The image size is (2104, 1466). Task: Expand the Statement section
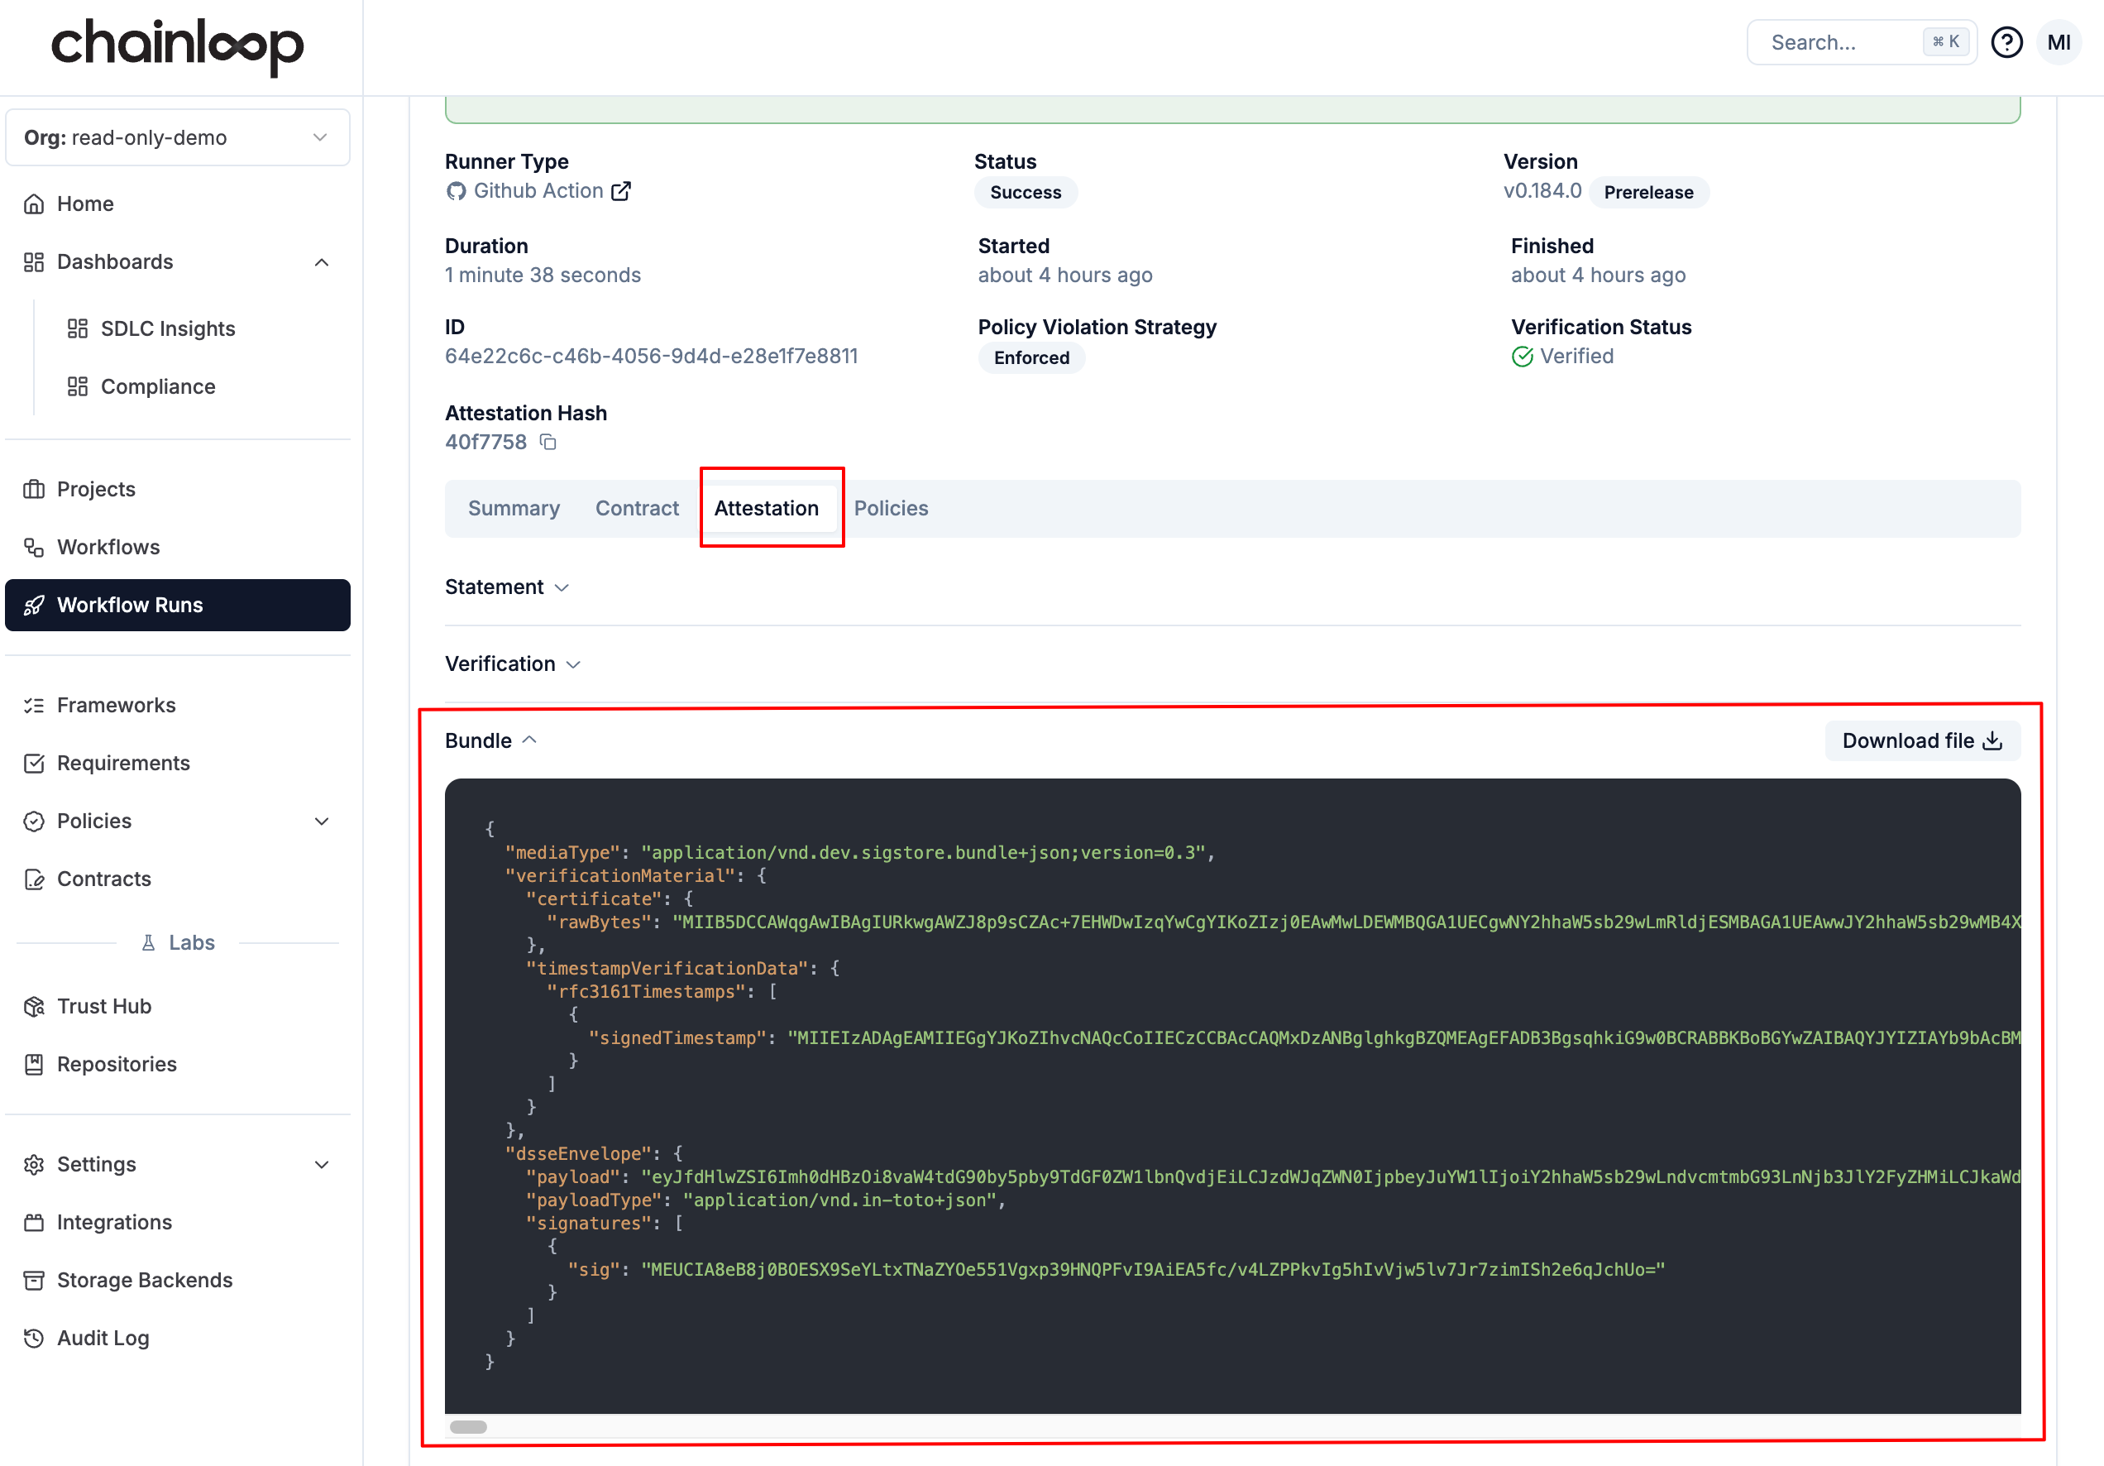507,587
